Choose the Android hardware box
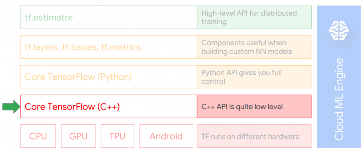 [166, 136]
